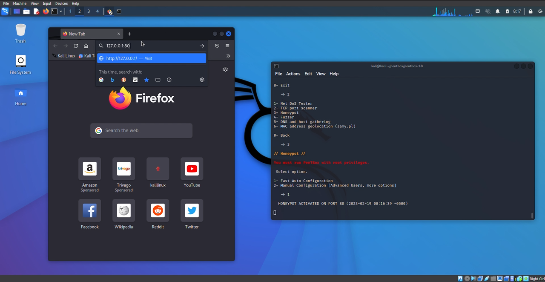Open search settings via gear icon
Screen dimensions: 545x282
click(x=202, y=80)
